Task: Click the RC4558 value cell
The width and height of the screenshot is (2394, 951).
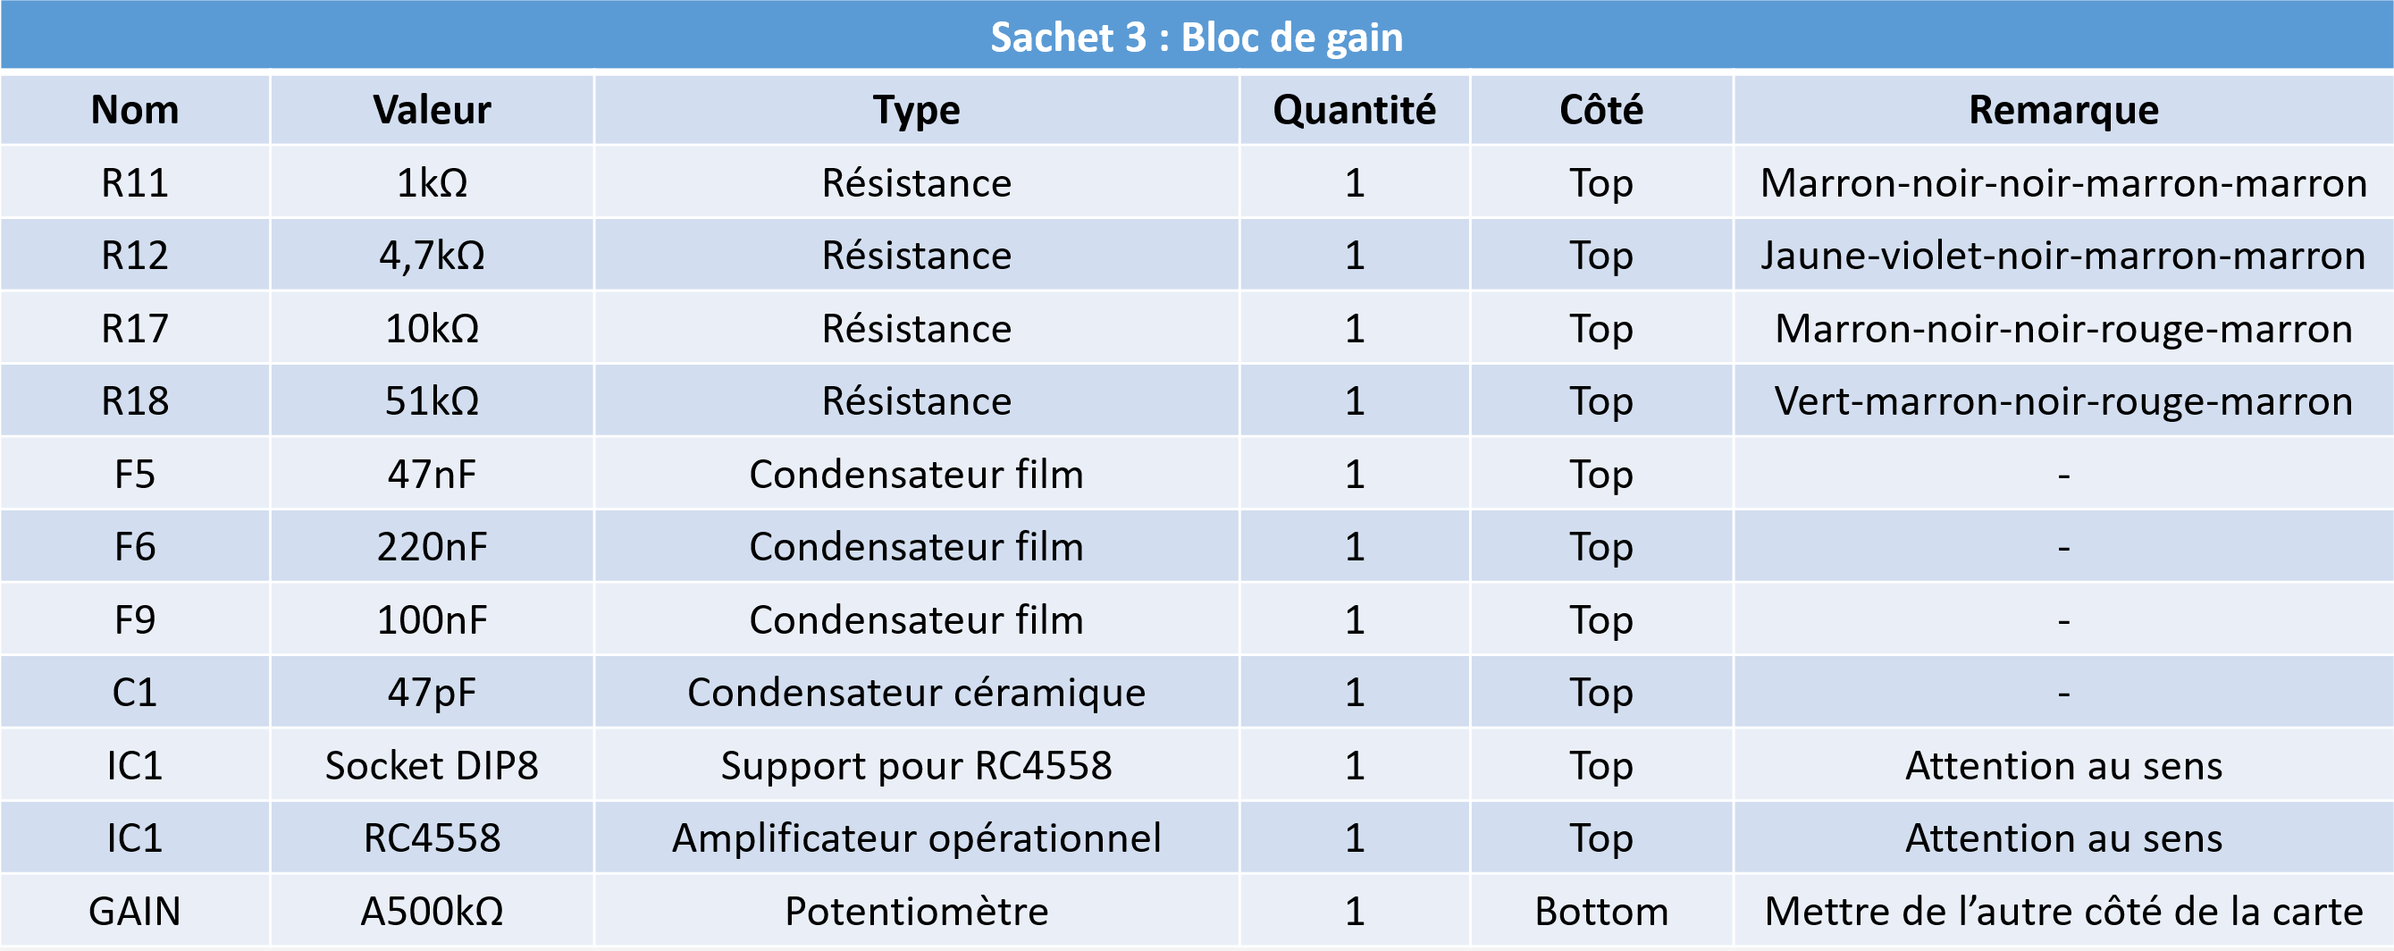Action: coord(432,837)
